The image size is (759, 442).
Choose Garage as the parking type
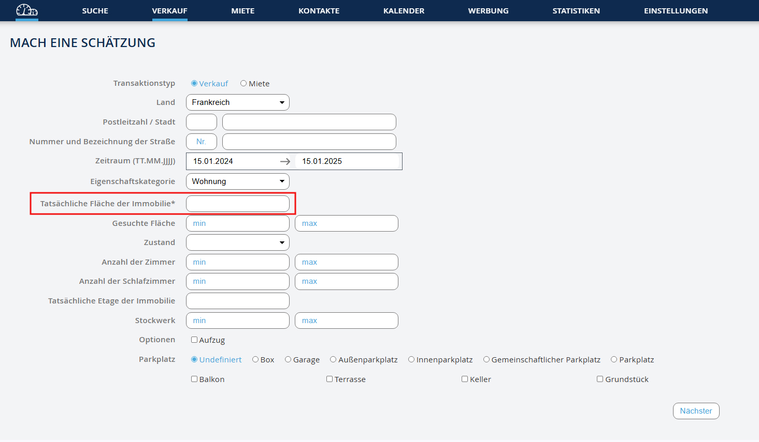(288, 360)
